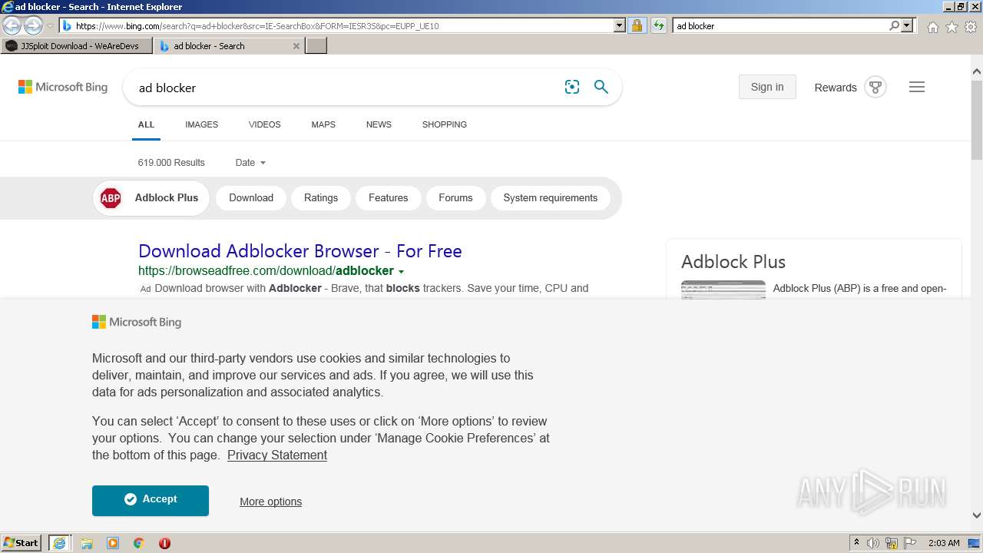983x553 pixels.
Task: Click the Home icon in IE toolbar
Action: (932, 27)
